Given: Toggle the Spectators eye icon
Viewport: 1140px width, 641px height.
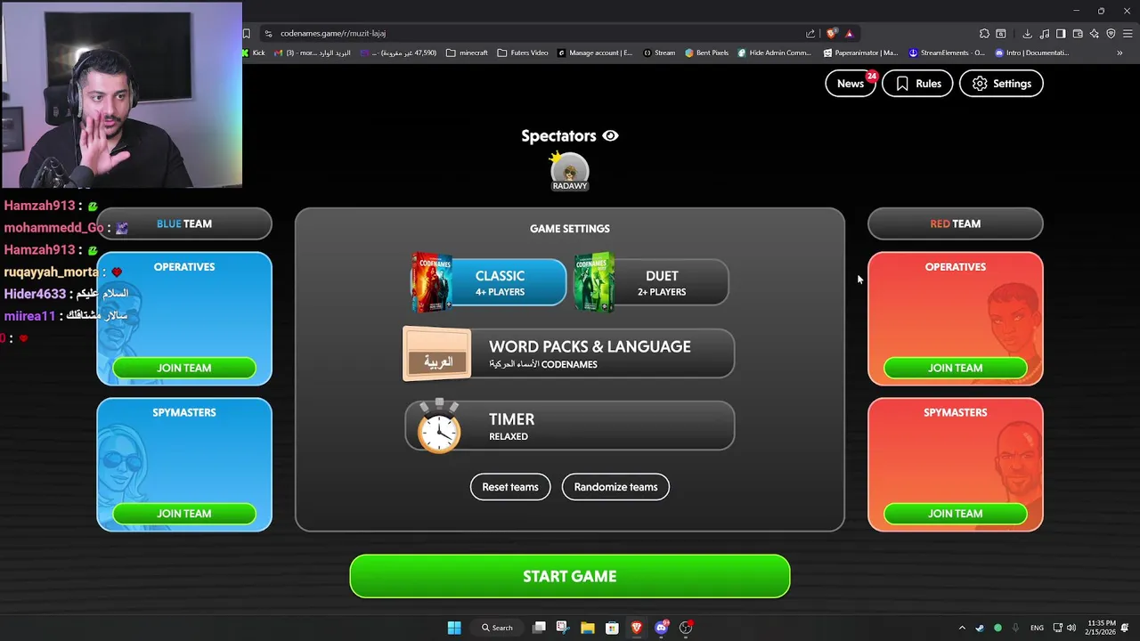Looking at the screenshot, I should click(x=610, y=136).
